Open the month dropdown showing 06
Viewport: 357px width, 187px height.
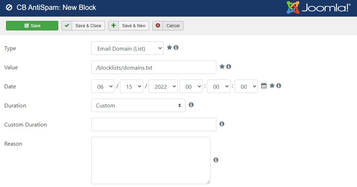[103, 86]
